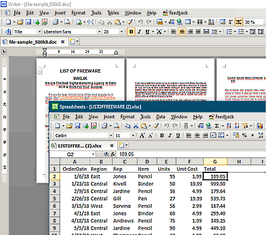Click the Print icon in Writer toolbar
Viewport: 268px width, 235px height.
click(x=55, y=22)
